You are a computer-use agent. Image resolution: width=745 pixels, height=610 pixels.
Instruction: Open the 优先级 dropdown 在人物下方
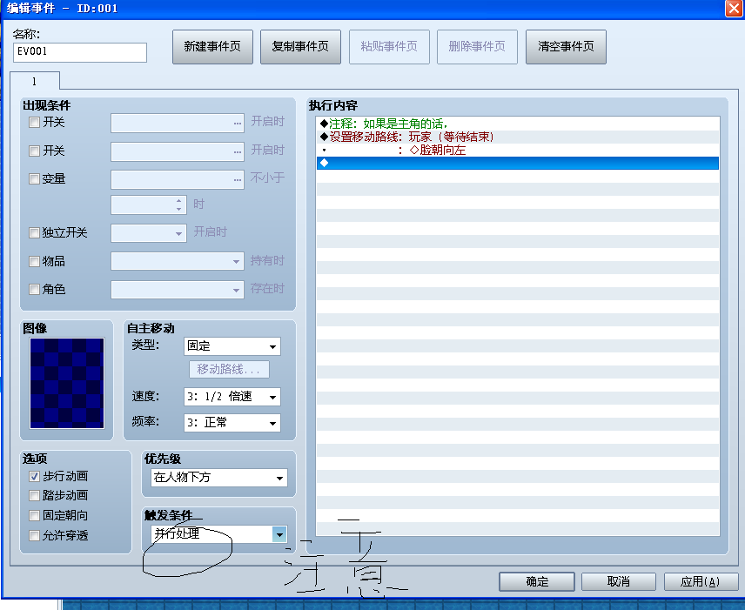point(219,478)
